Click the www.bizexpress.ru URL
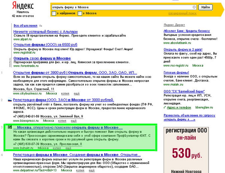This screenshot has width=225, height=173. pyautogui.click(x=26, y=121)
